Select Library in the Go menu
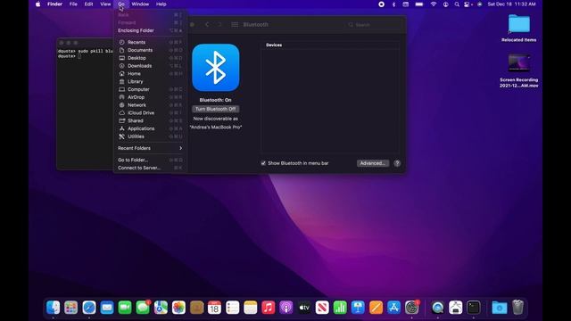The width and height of the screenshot is (571, 321). pyautogui.click(x=150, y=81)
